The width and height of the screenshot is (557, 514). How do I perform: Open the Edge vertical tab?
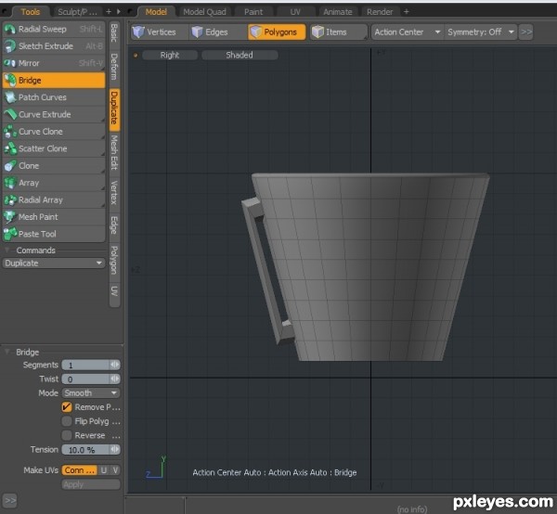click(x=114, y=225)
